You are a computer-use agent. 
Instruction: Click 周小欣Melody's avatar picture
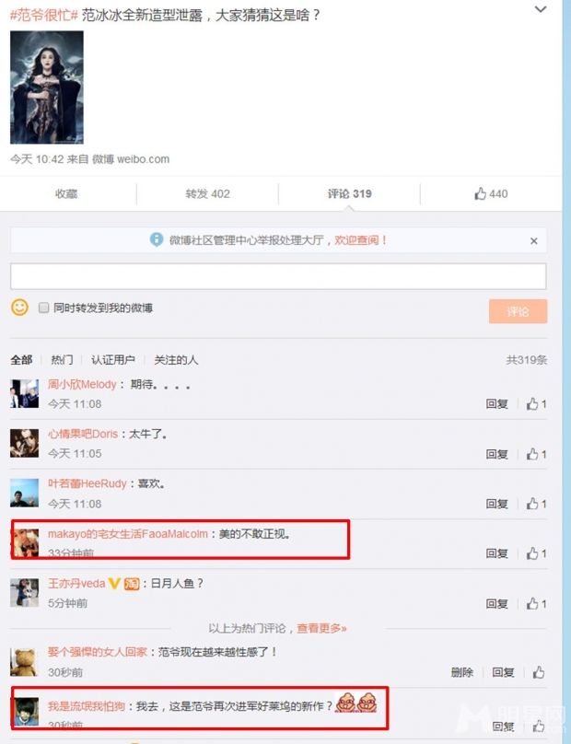pyautogui.click(x=24, y=393)
